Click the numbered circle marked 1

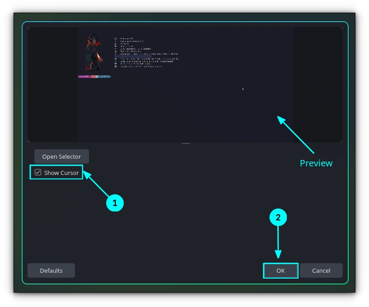pos(115,203)
